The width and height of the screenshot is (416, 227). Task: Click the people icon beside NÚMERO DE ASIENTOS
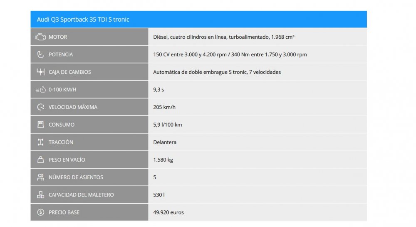(x=41, y=177)
